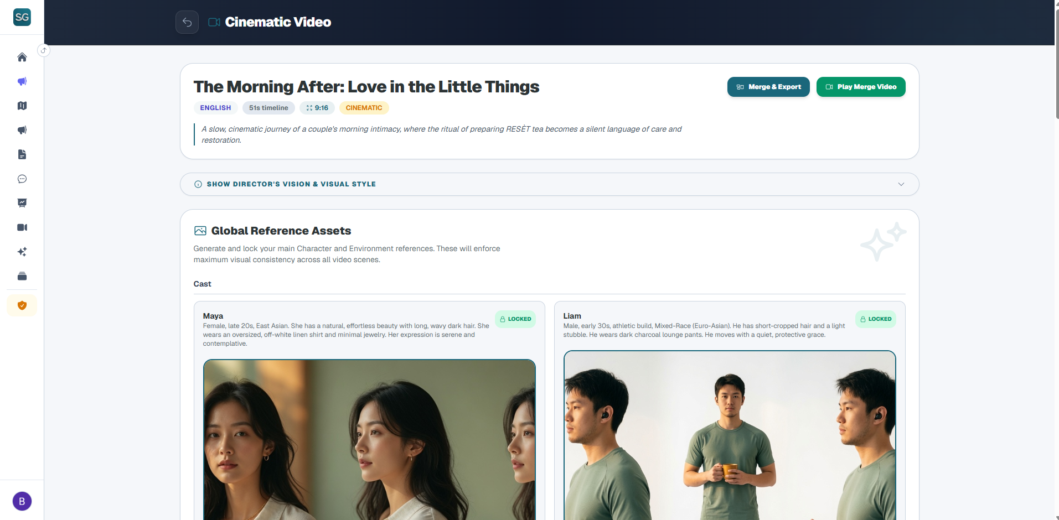Click the LOCKED badge on Liam's card
Viewport: 1059px width, 520px height.
[x=876, y=319]
